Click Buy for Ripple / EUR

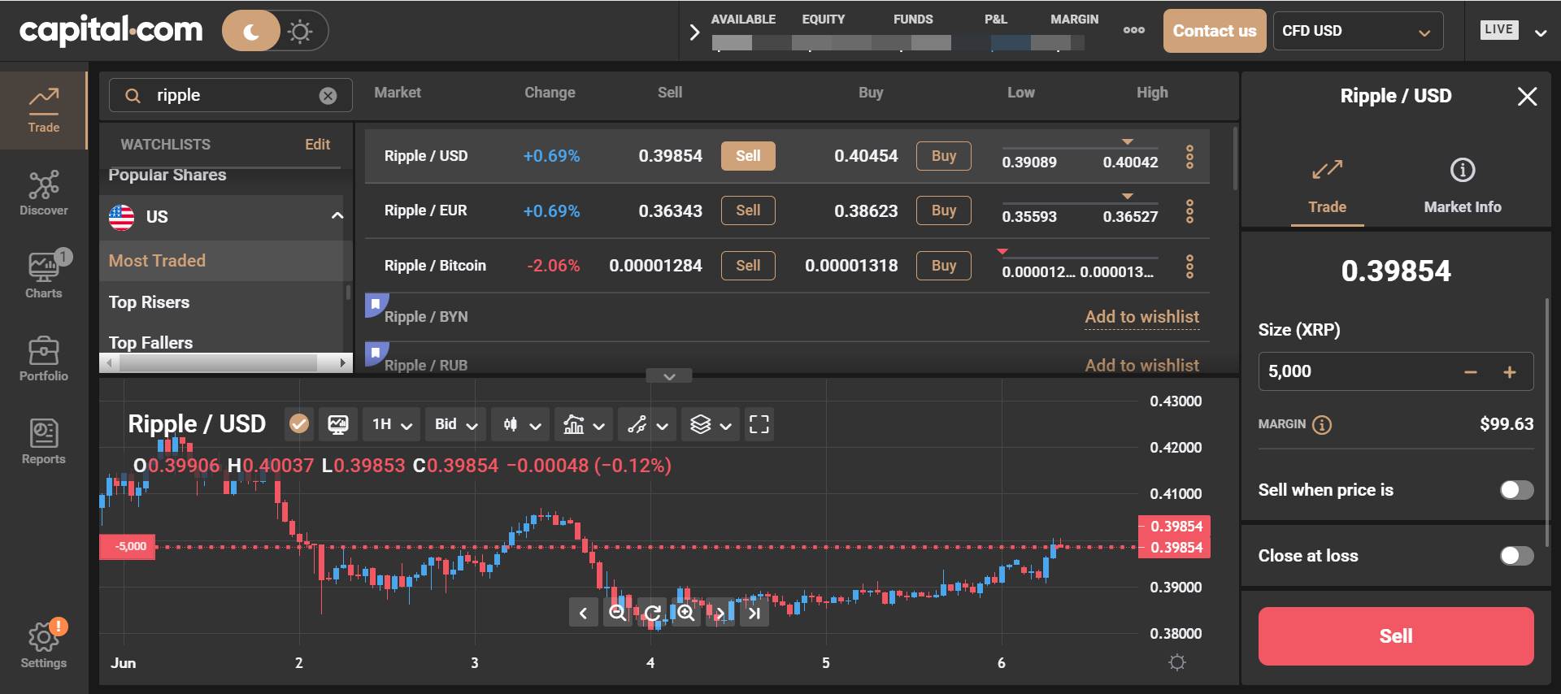click(x=943, y=210)
